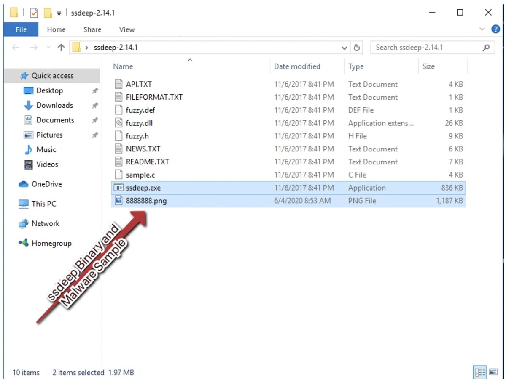Click the Search ssdeep-2.14.1 field

pos(426,48)
